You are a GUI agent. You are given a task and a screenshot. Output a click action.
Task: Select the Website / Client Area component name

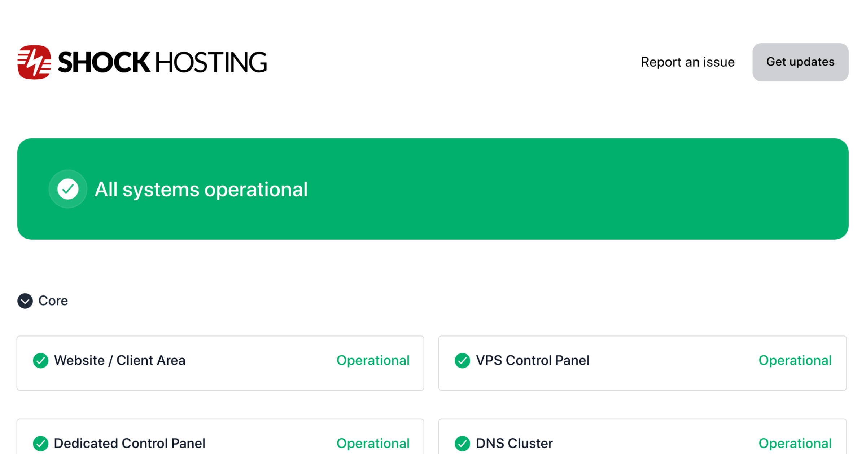coord(119,361)
